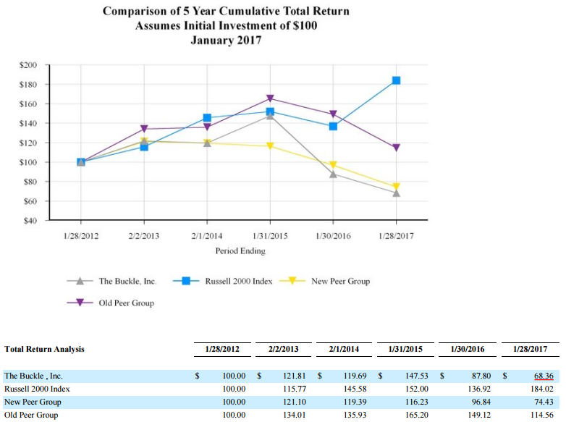Click the Old Peer Group purple legend marker

[x=81, y=303]
